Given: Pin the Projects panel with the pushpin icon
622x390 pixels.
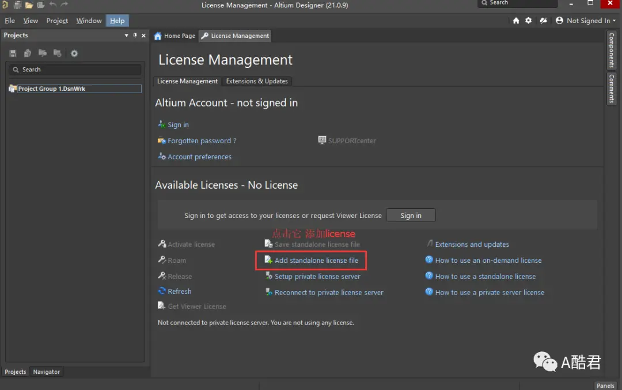Looking at the screenshot, I should pos(135,35).
